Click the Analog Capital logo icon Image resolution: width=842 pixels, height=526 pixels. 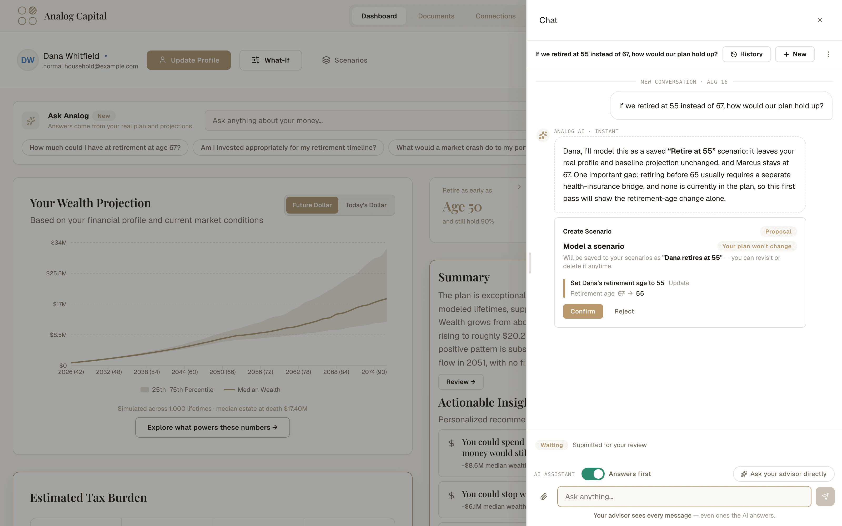(27, 16)
